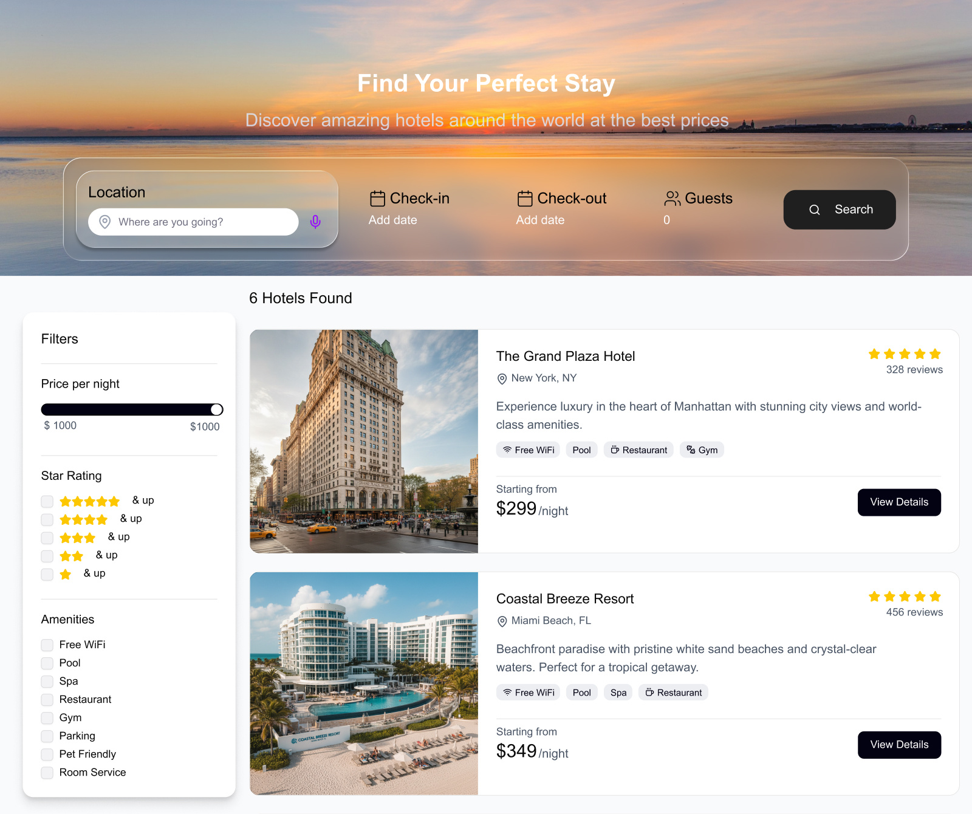
Task: Click the magnifier icon in Search button
Action: pos(815,210)
